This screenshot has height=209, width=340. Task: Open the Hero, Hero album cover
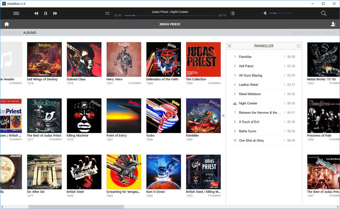tap(124, 59)
